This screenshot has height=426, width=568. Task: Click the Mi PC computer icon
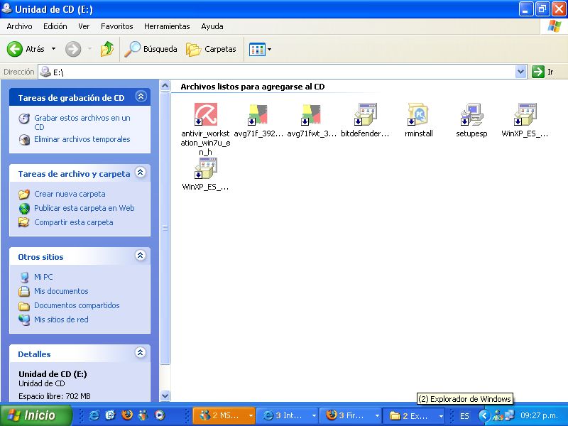pos(24,277)
